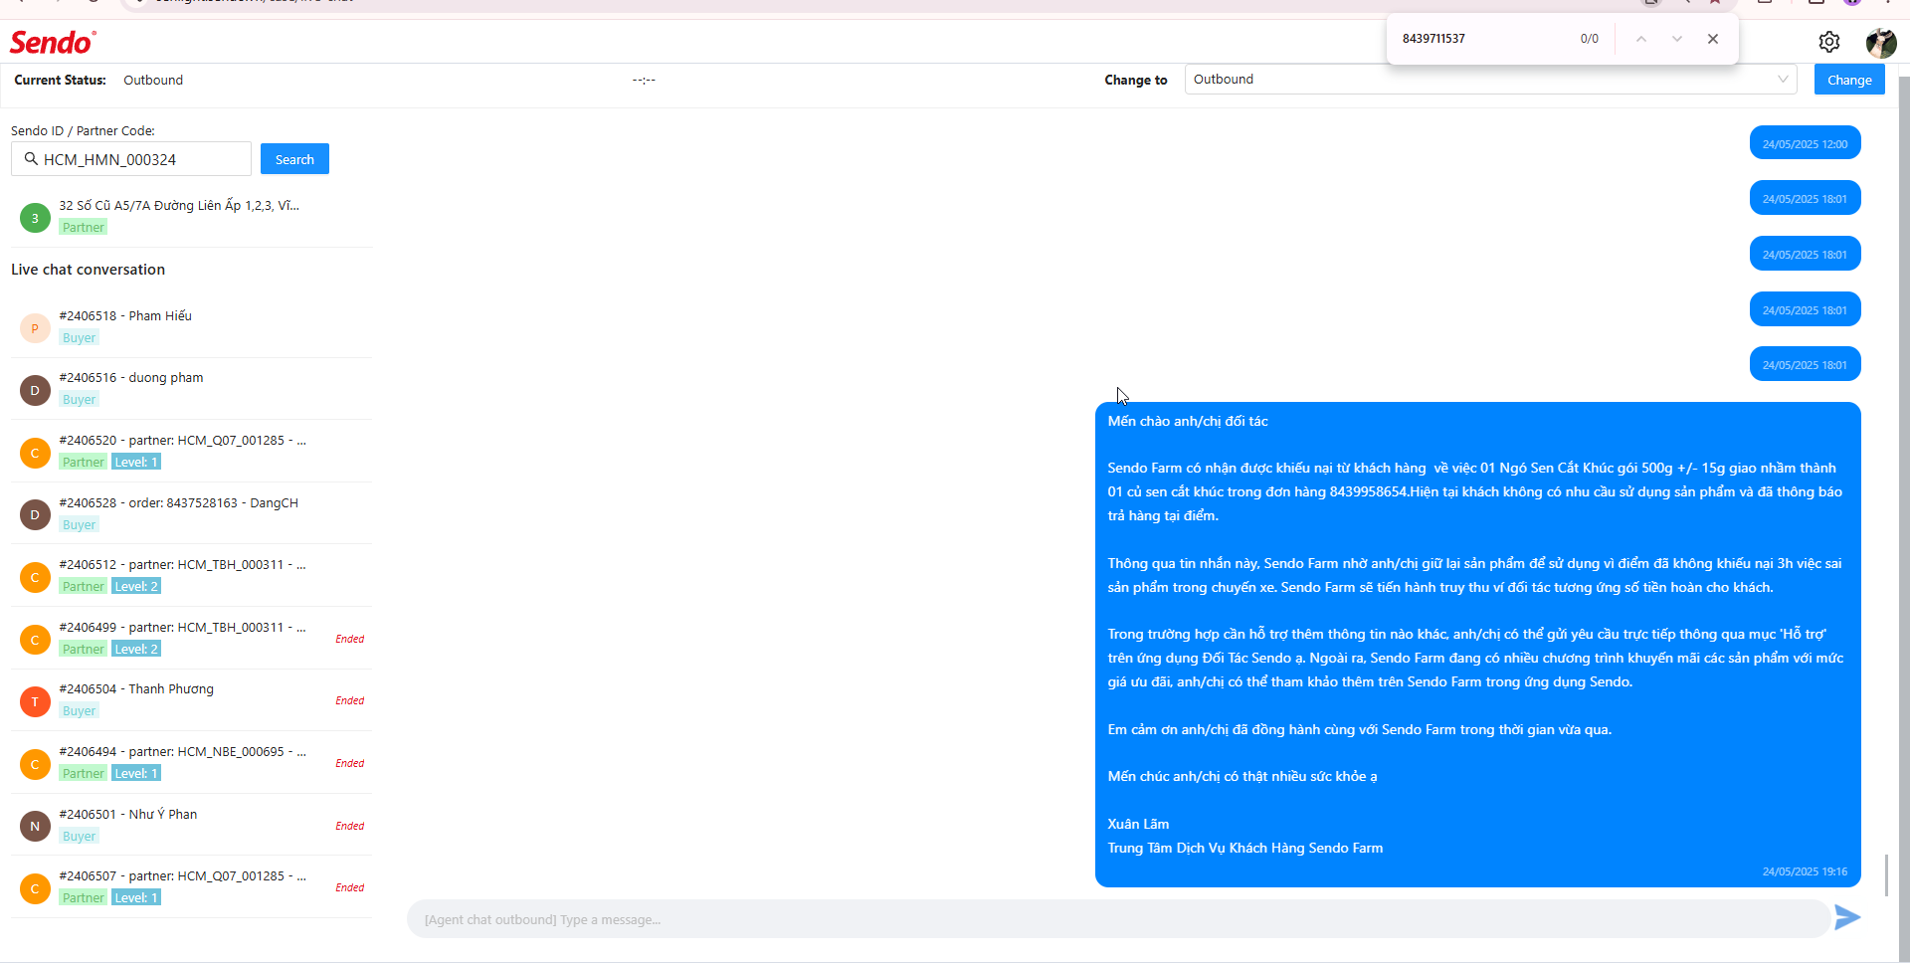This screenshot has height=963, width=1910.
Task: Open conversation #2406528 order 8437528163
Action: click(191, 513)
